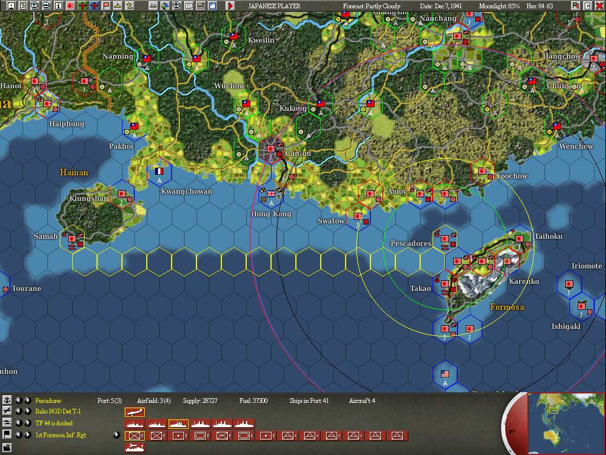Select the last ship icon in row

(244, 424)
